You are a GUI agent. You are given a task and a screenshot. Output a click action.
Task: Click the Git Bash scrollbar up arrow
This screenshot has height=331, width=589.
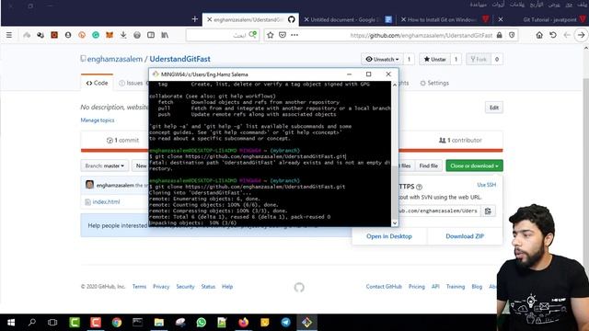[x=395, y=86]
